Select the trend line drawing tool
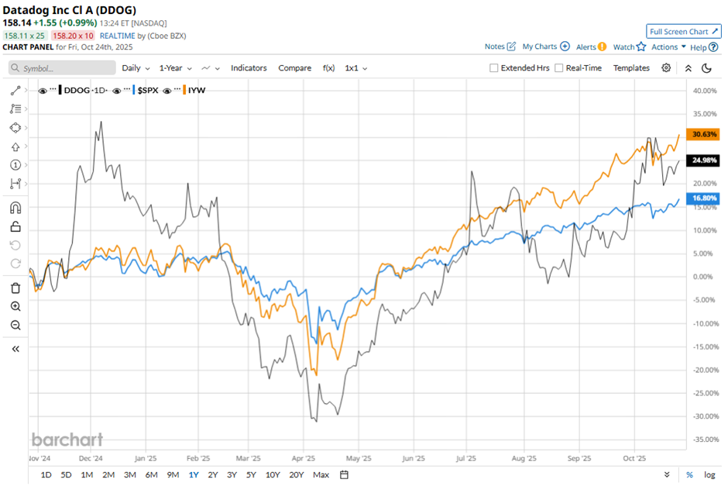728x486 pixels. 15,91
